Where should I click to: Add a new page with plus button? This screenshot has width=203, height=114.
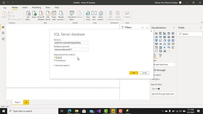26,102
